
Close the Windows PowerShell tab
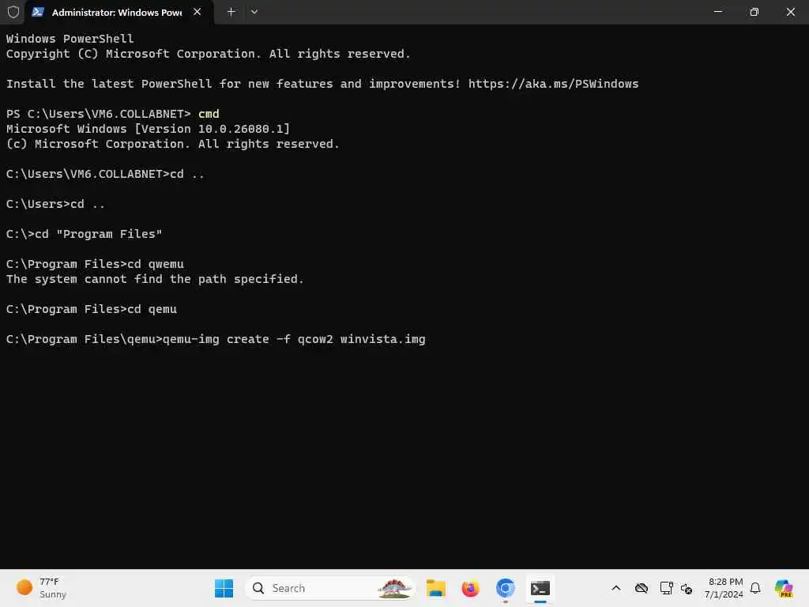point(197,12)
